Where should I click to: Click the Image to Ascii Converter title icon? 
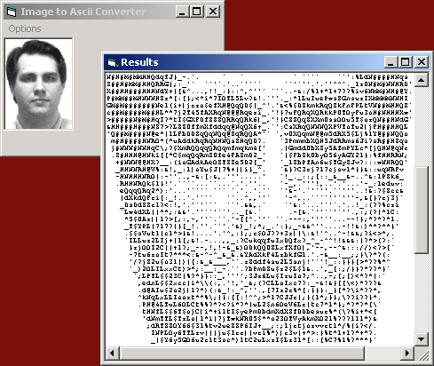[x=12, y=12]
